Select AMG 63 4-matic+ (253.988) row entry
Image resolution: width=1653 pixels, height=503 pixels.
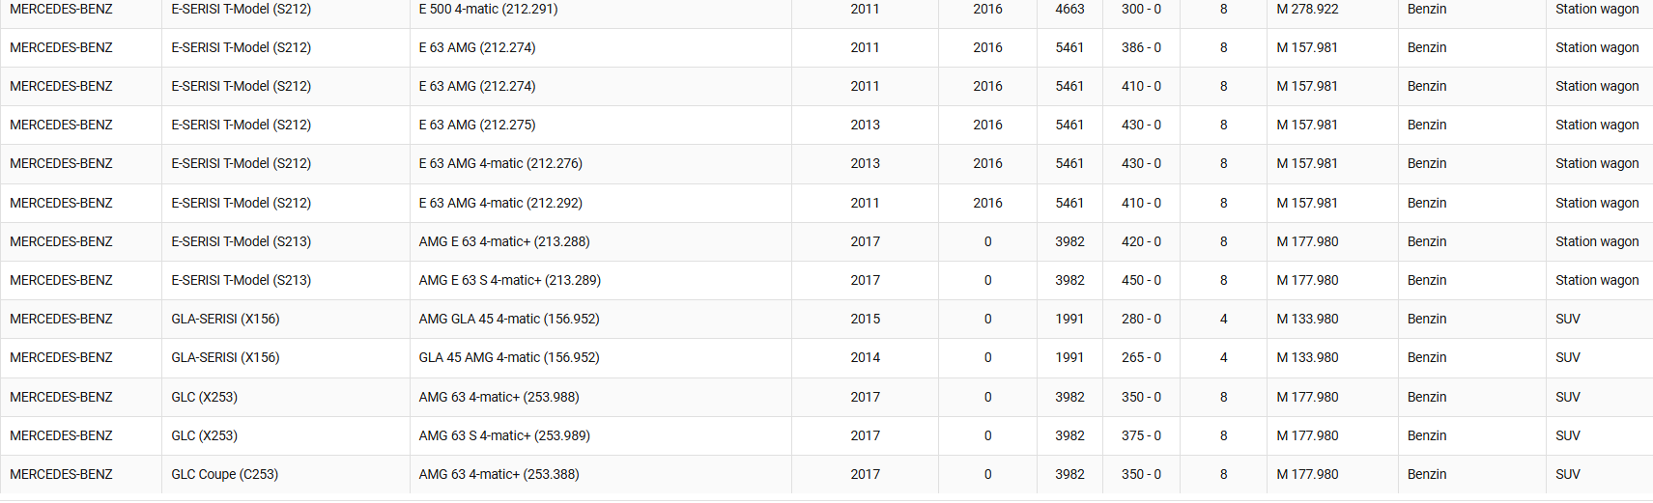(499, 397)
